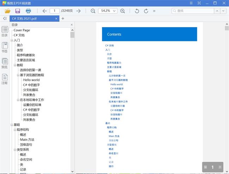Open 在本地环境中工作 link on page
This screenshot has height=174, width=229.
pyautogui.click(x=118, y=101)
